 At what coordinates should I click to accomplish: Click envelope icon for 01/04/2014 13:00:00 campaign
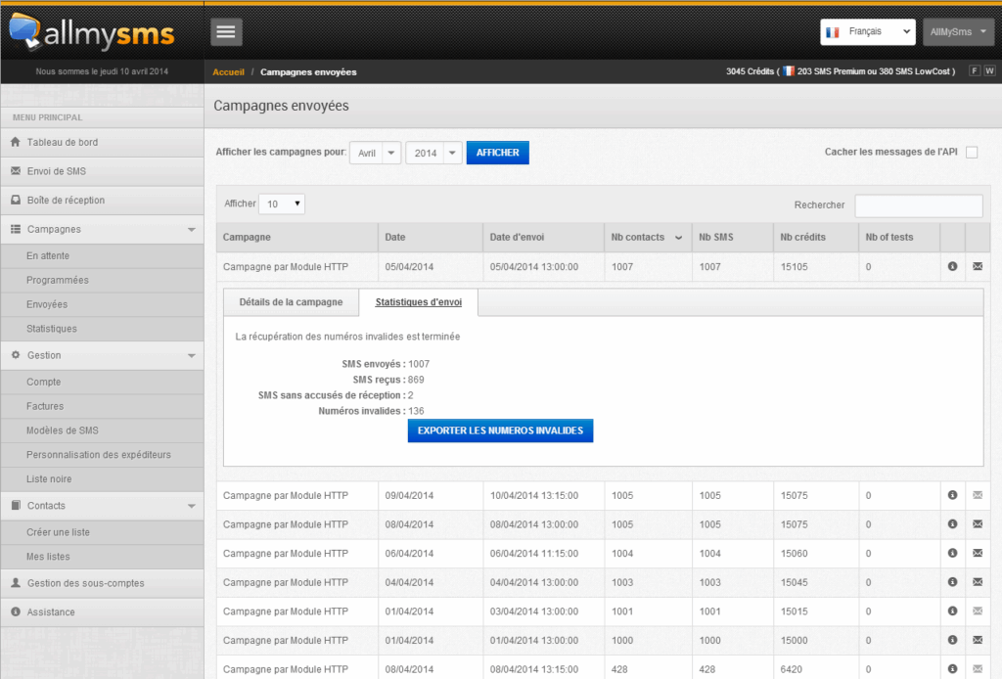point(978,640)
